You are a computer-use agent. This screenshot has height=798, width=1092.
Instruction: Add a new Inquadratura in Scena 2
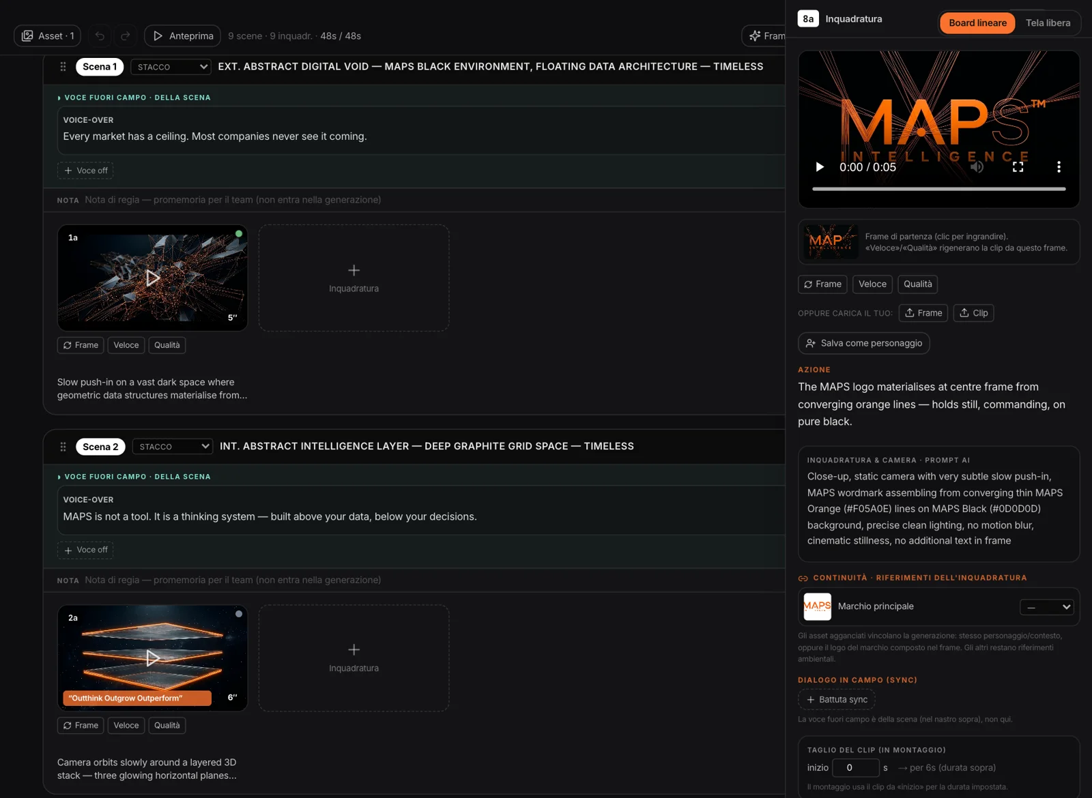click(354, 658)
